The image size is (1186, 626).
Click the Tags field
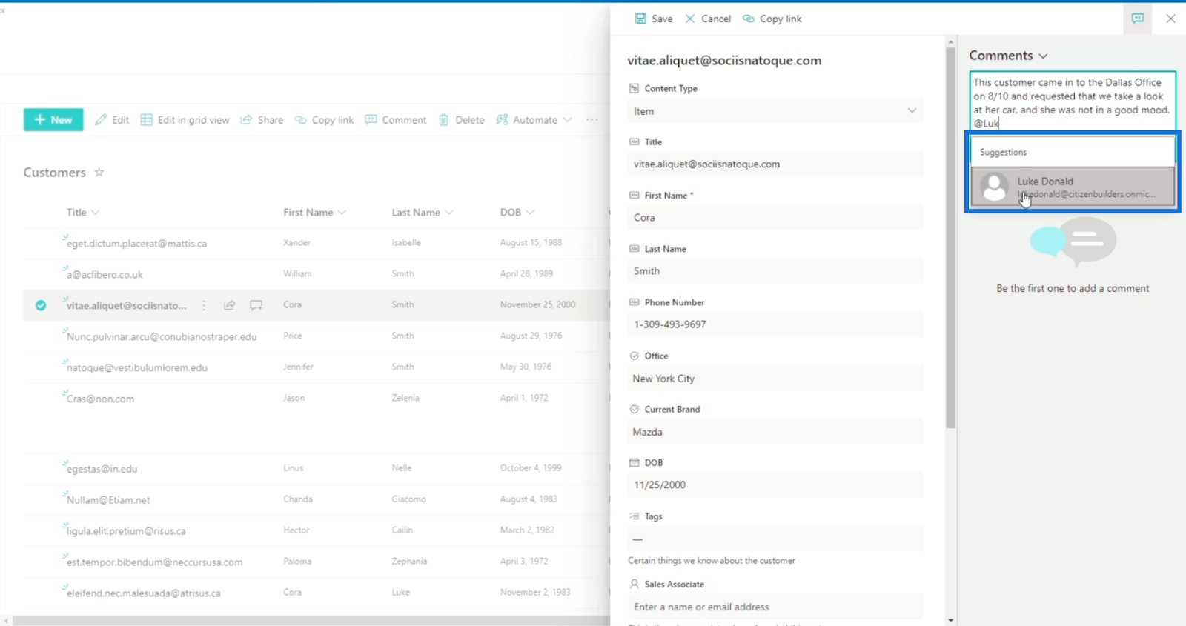pyautogui.click(x=775, y=539)
